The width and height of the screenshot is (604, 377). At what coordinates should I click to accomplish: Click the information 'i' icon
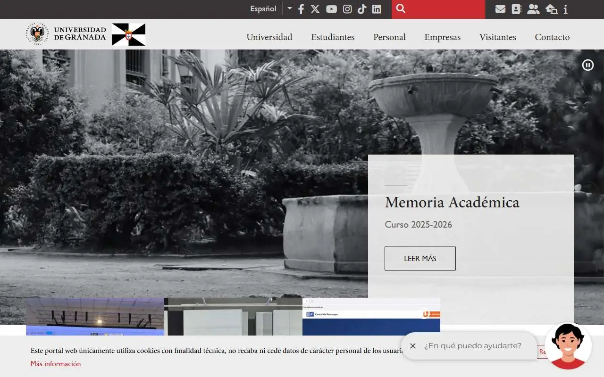point(565,9)
